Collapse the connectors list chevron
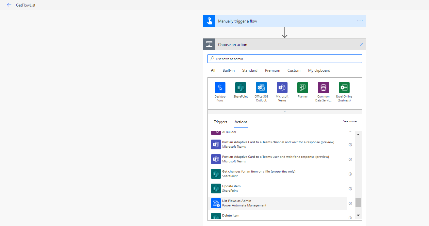The height and width of the screenshot is (226, 429). point(285,112)
